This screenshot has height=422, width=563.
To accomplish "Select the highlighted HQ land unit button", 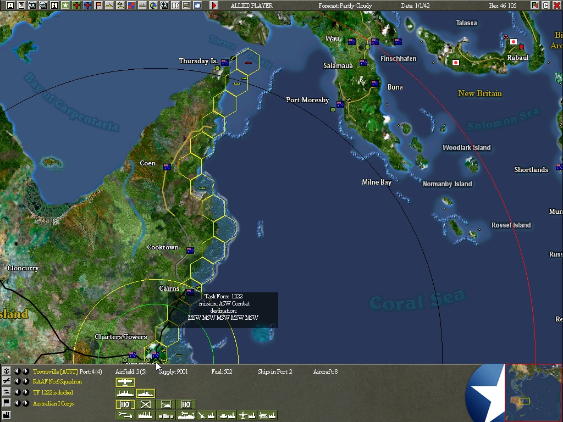I will point(125,404).
